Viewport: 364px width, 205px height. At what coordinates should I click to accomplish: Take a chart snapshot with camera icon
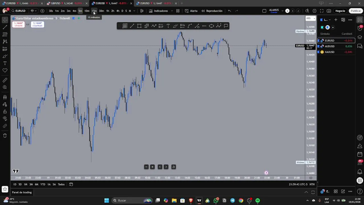329,11
